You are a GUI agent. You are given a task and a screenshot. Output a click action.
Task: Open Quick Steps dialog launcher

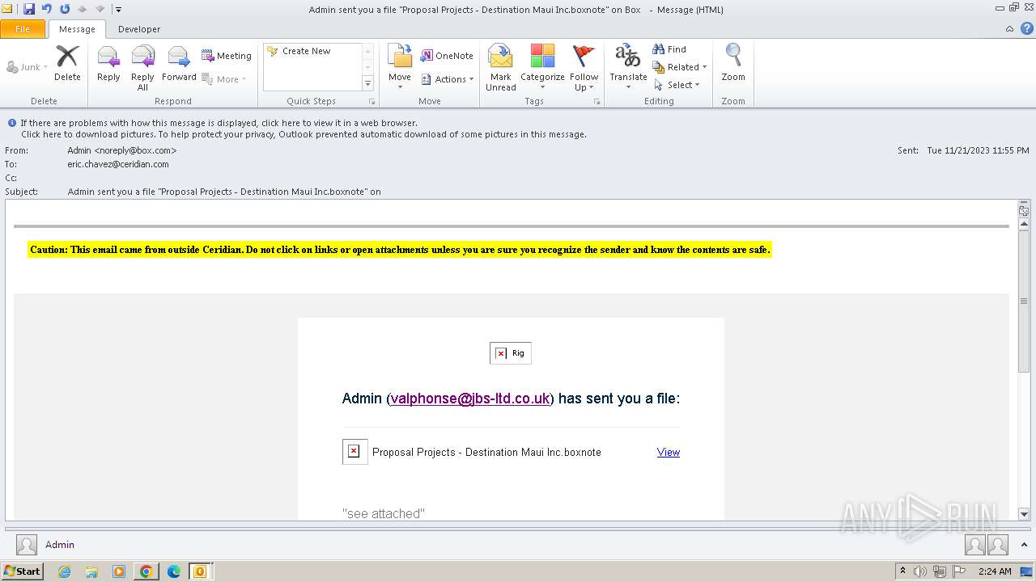(372, 102)
